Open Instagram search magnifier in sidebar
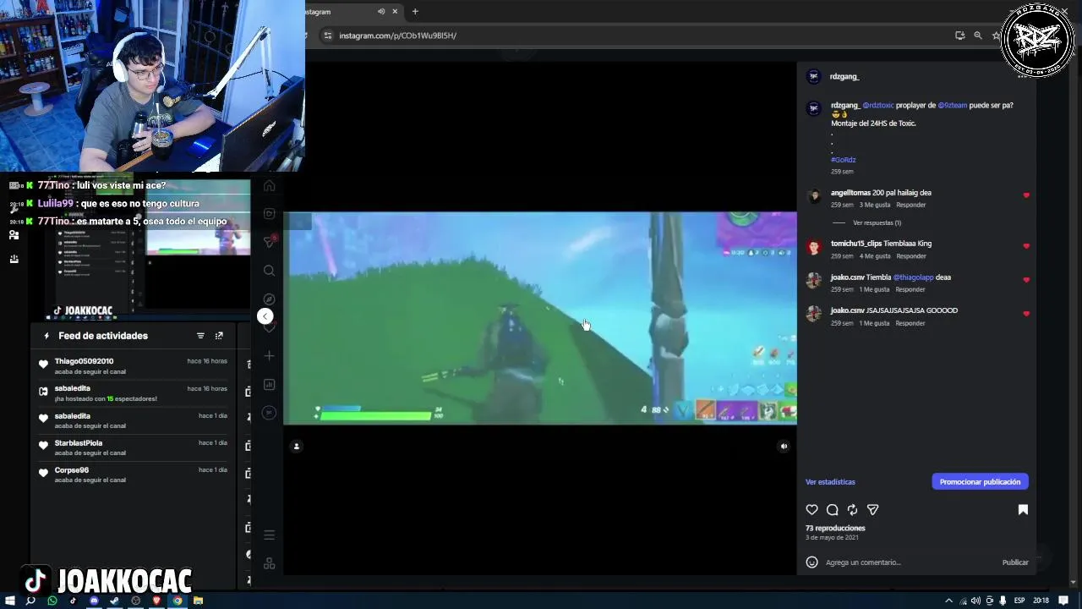Screen dimensions: 1082x609 269,271
